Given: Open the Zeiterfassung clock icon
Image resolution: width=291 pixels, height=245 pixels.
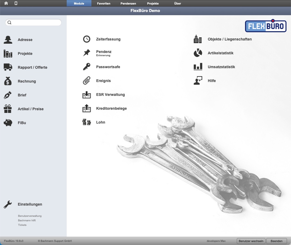Looking at the screenshot, I should 86,39.
